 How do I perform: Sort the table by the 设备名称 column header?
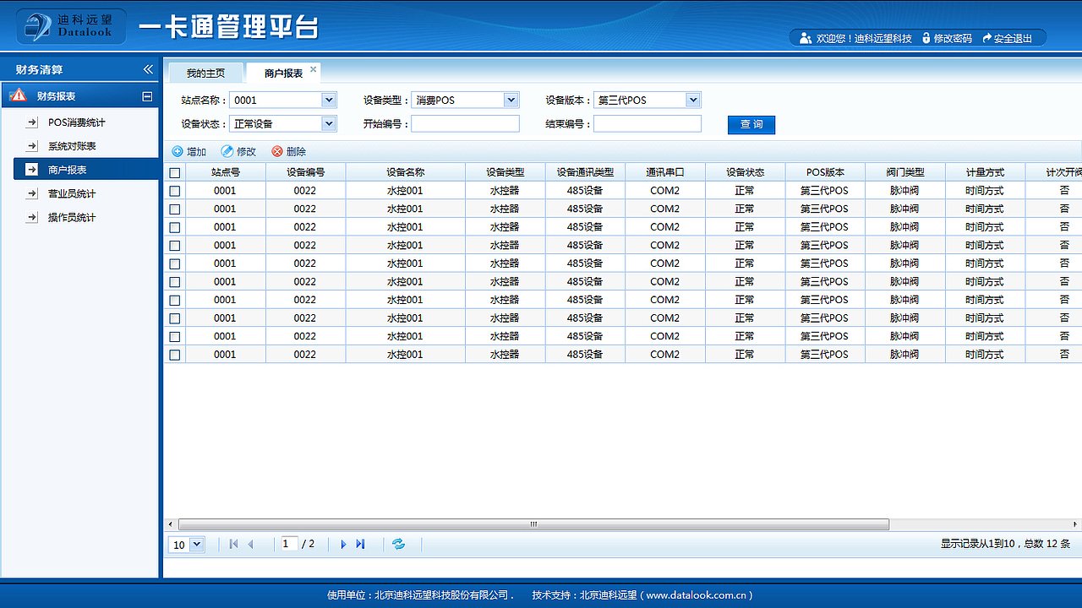tap(405, 172)
